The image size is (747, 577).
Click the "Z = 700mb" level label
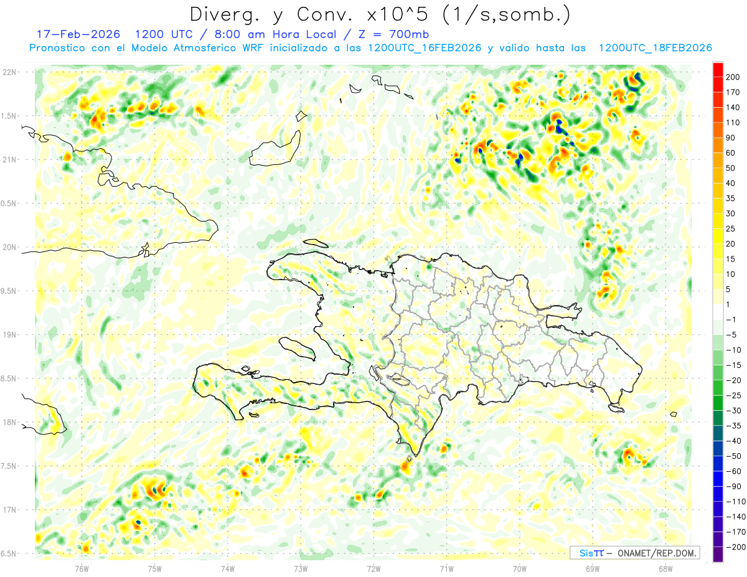(394, 35)
